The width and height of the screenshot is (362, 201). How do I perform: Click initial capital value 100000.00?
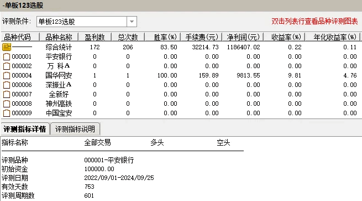pyautogui.click(x=99, y=169)
